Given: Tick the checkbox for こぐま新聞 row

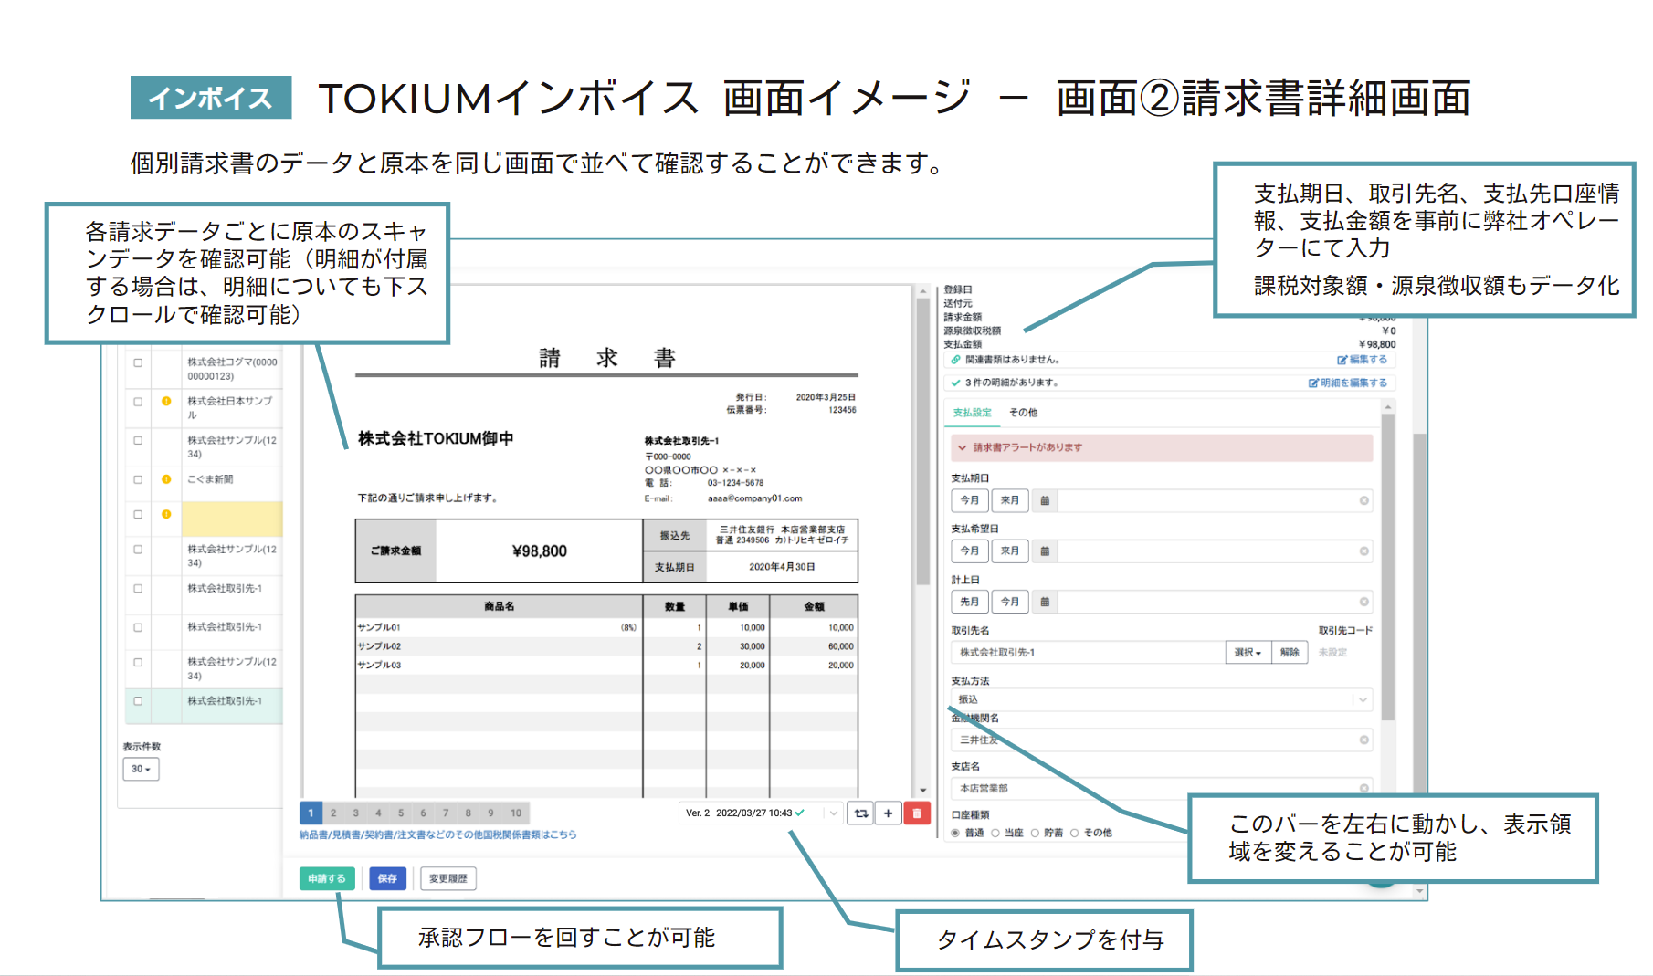Looking at the screenshot, I should point(138,479).
